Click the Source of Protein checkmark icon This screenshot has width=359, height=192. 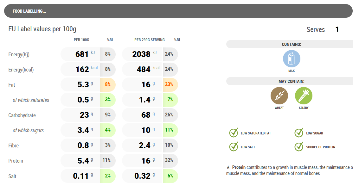tap(299, 147)
